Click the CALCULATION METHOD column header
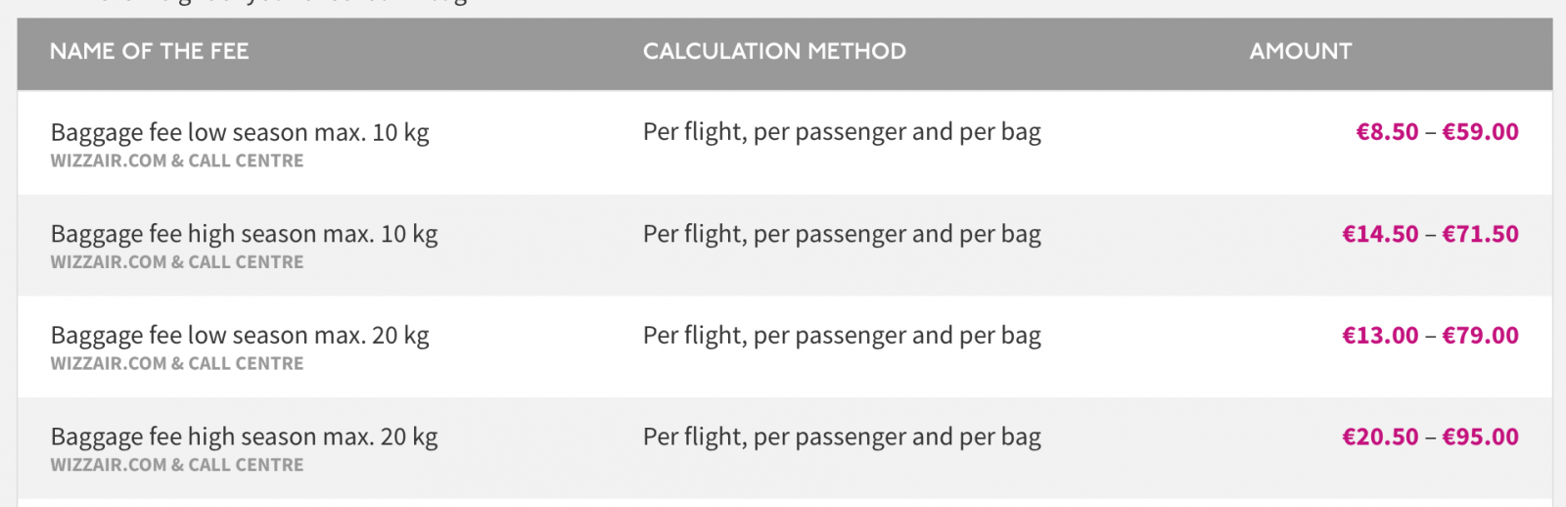Viewport: 1566px width, 507px height. click(x=774, y=52)
